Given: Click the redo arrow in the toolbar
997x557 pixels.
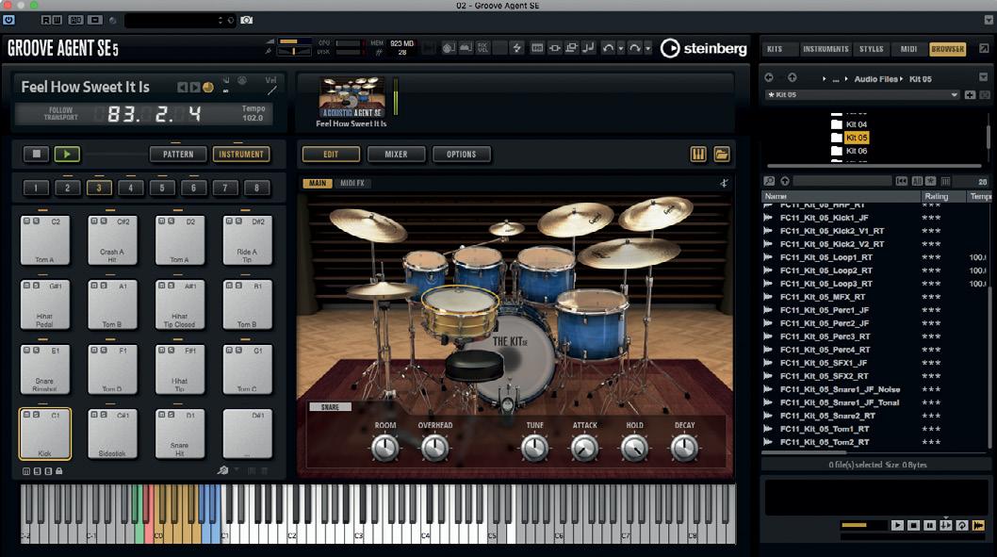Looking at the screenshot, I should point(634,48).
